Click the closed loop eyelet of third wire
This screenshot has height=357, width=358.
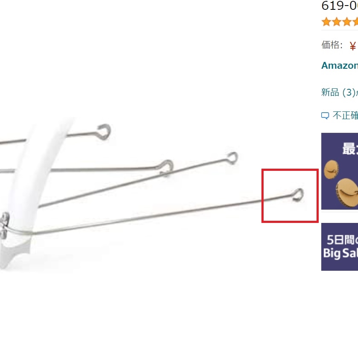233,158
